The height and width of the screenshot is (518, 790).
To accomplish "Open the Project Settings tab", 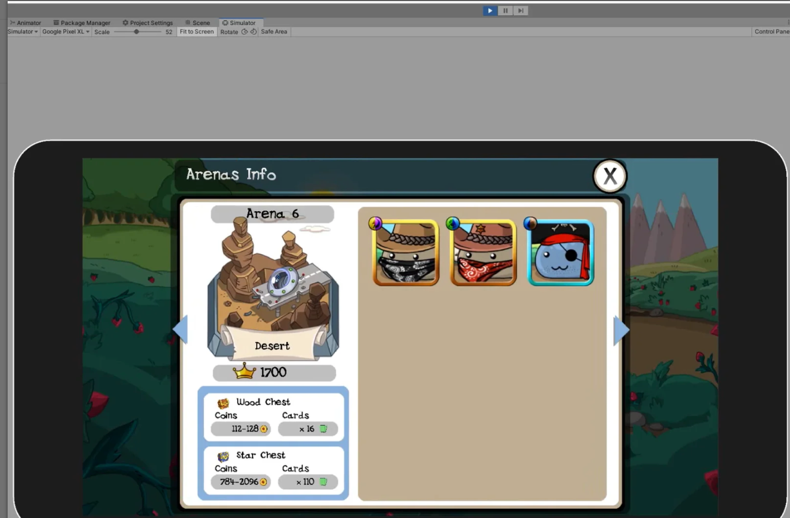I will pyautogui.click(x=147, y=23).
